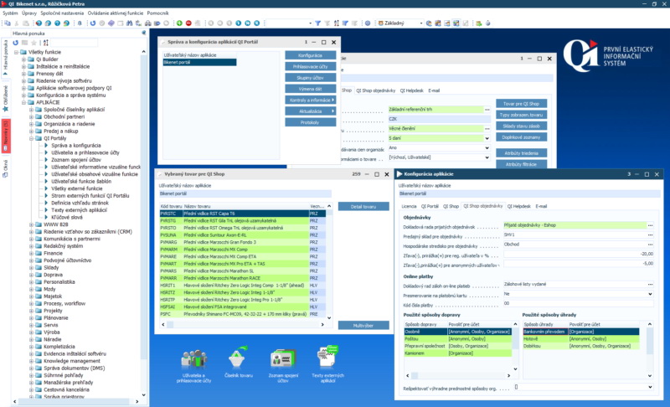670x407 pixels.
Task: Click the Tovar pre QI Shop button
Action: click(521, 104)
